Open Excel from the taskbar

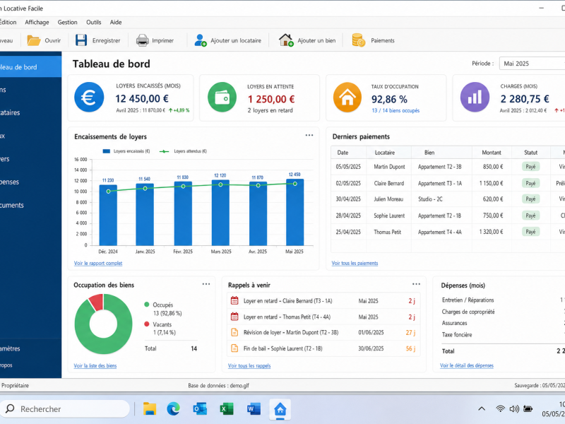(x=227, y=409)
